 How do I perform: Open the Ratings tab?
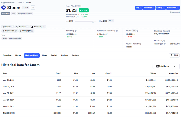[64, 55]
